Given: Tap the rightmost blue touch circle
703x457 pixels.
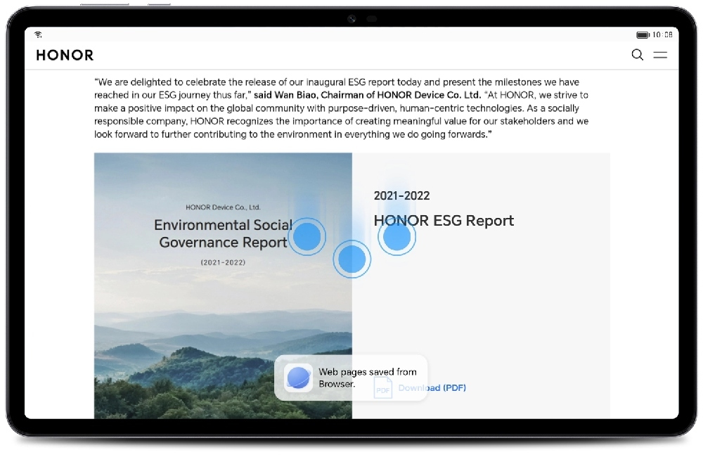Looking at the screenshot, I should coord(396,236).
